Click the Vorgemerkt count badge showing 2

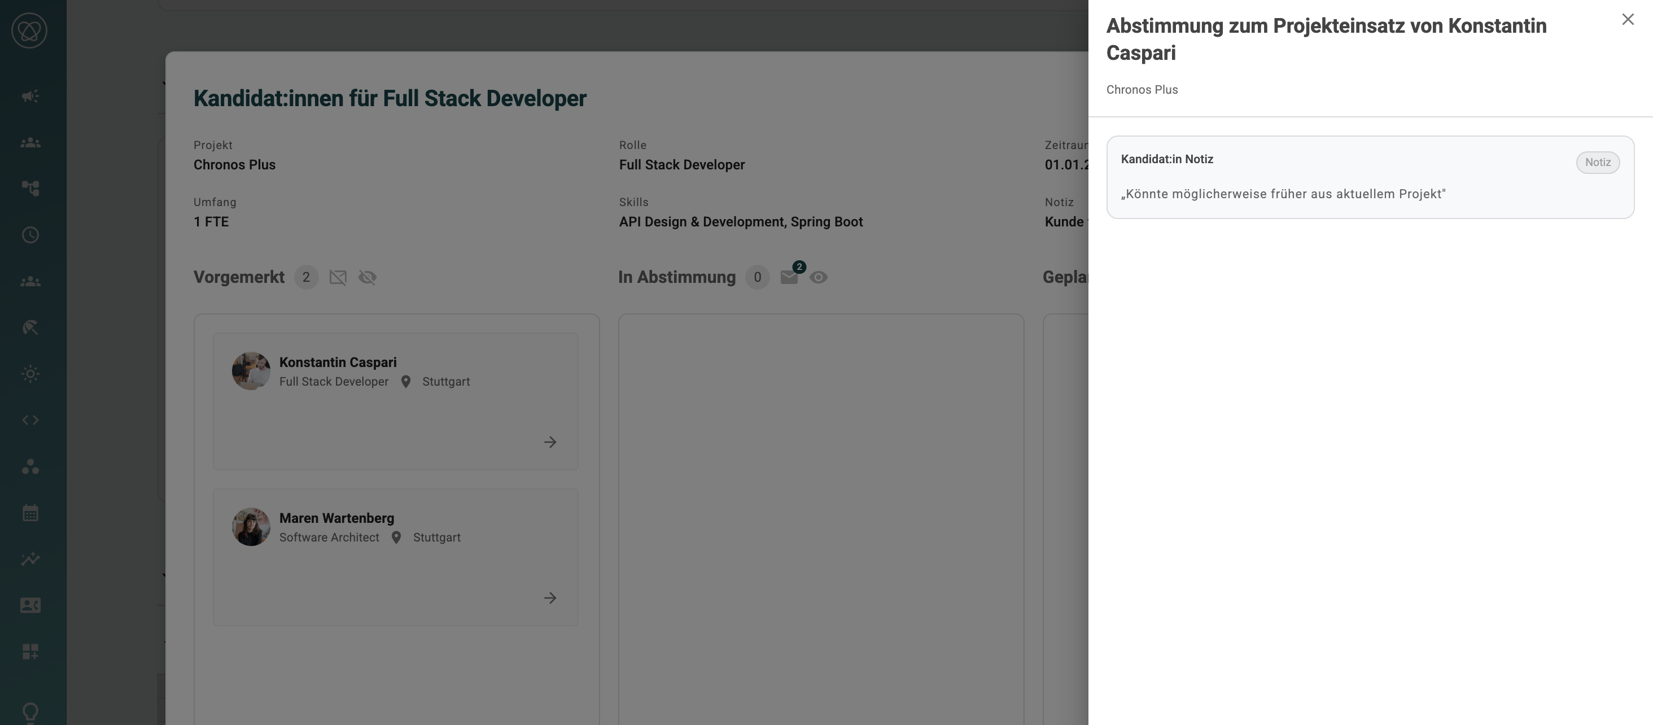pos(306,277)
